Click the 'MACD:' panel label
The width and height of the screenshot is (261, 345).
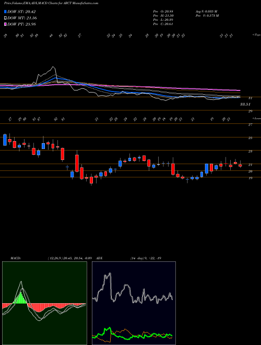(15, 258)
